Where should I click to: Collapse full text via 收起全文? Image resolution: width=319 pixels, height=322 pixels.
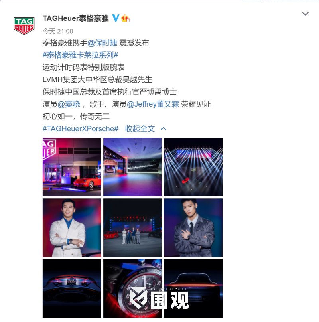[140, 129]
